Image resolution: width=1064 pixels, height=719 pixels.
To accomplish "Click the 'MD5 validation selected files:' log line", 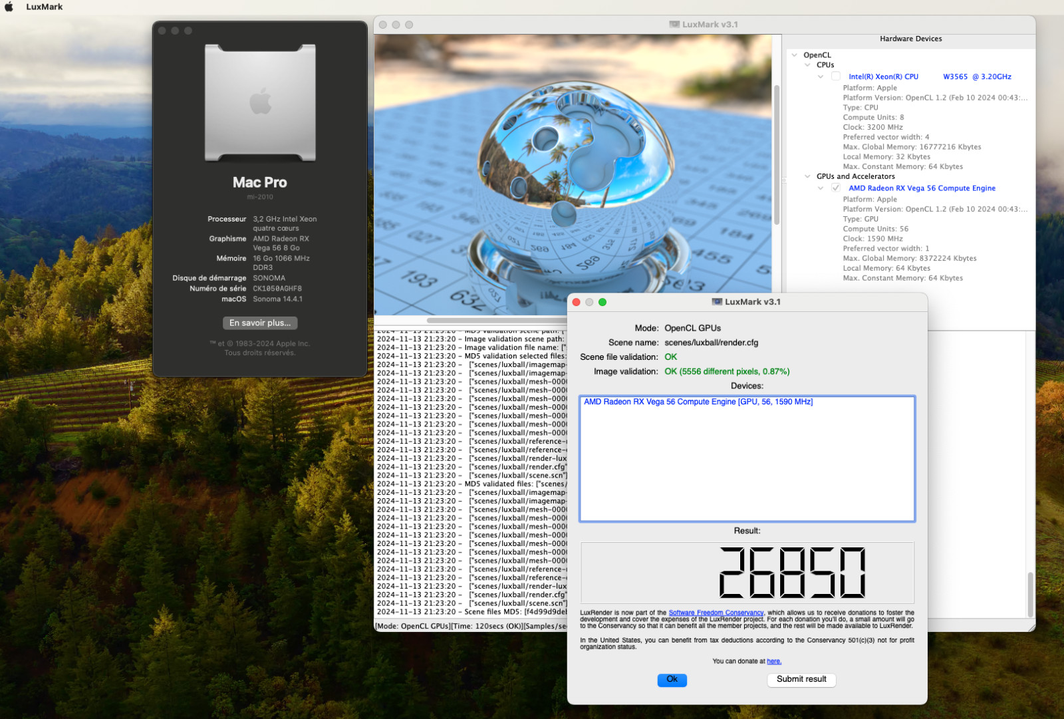I will coord(471,356).
